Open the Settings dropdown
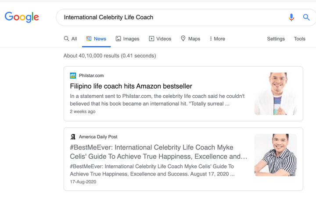This screenshot has width=316, height=197. [276, 39]
